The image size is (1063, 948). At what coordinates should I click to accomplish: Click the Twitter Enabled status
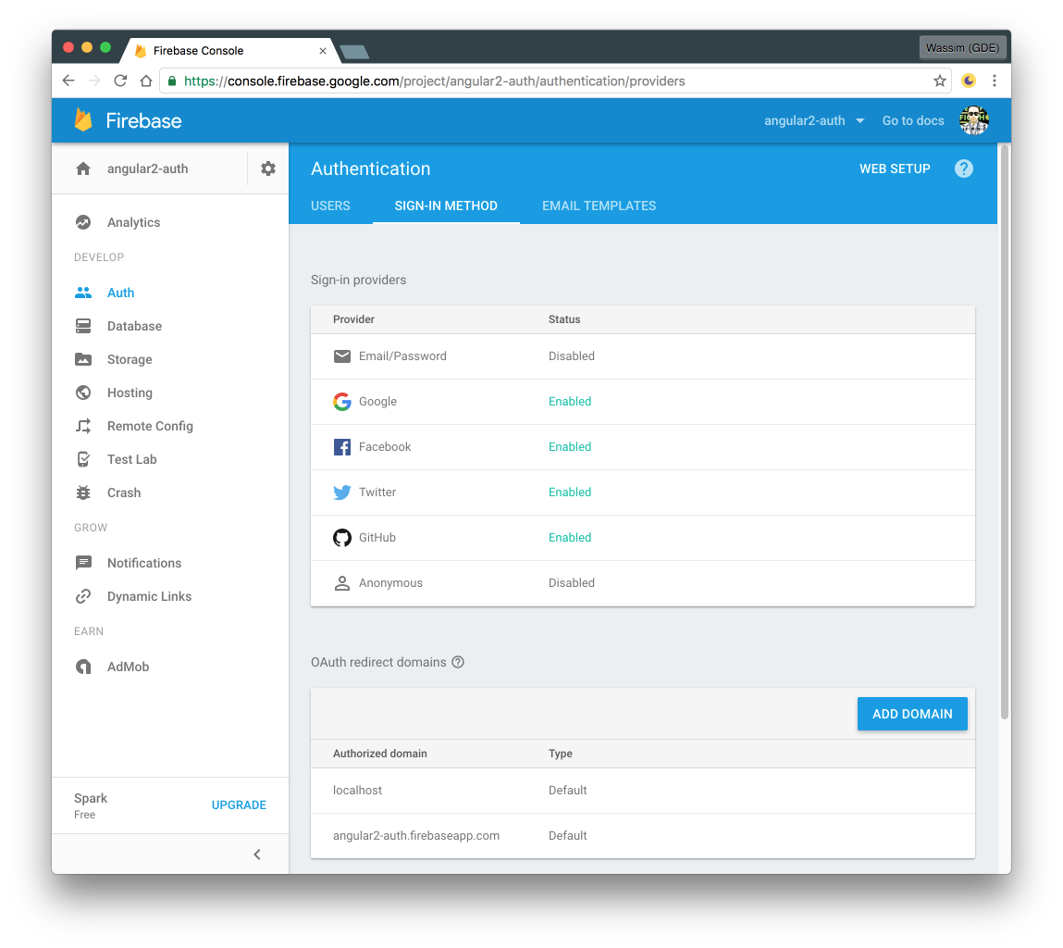pos(570,492)
